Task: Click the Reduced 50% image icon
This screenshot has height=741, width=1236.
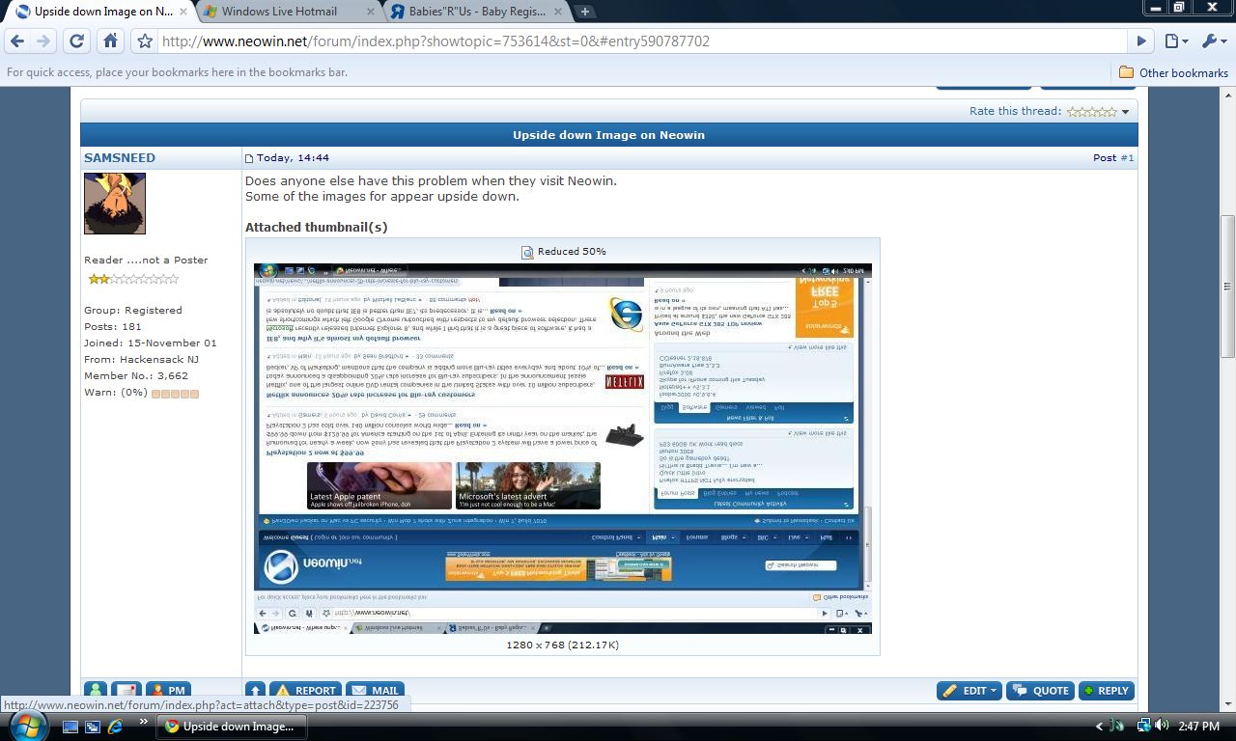Action: pos(527,252)
